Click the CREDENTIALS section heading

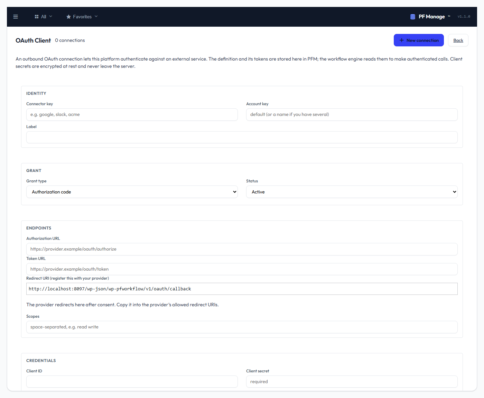tap(41, 361)
